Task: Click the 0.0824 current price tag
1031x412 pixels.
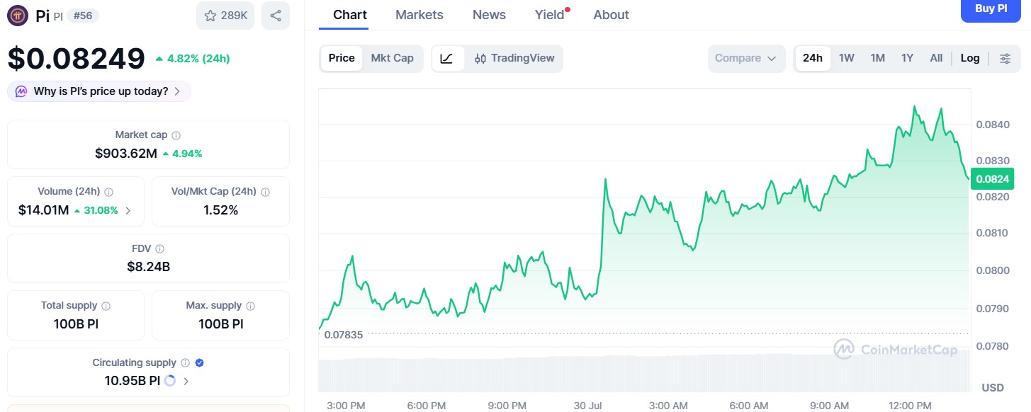Action: pyautogui.click(x=992, y=178)
